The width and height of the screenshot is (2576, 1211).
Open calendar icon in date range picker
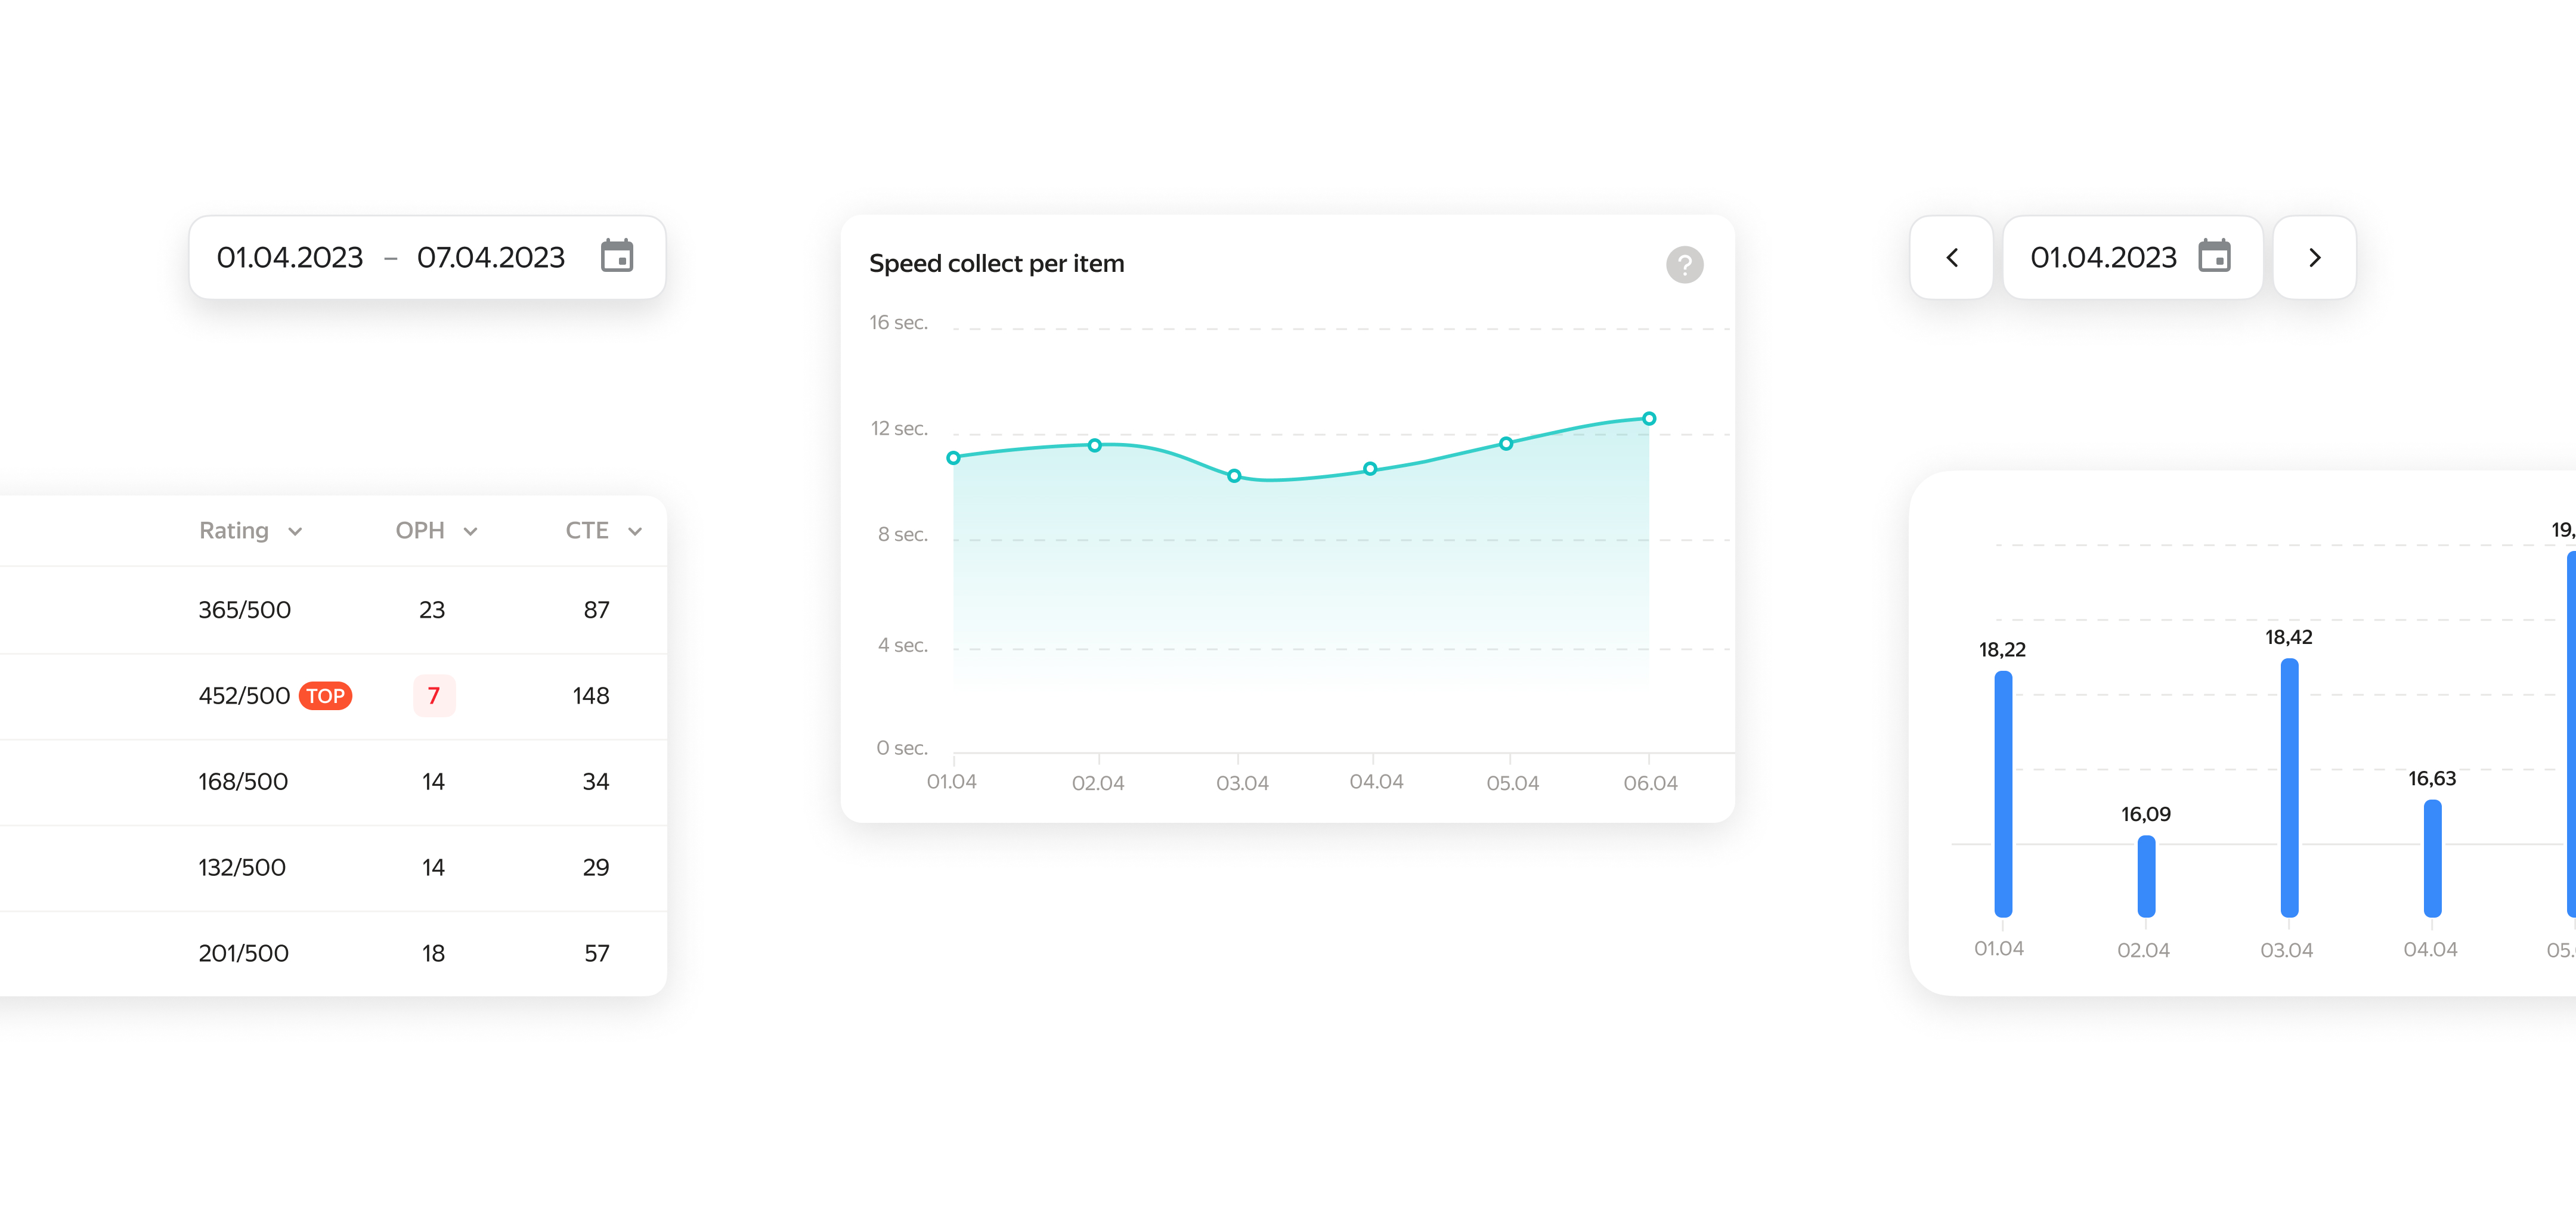click(x=616, y=257)
